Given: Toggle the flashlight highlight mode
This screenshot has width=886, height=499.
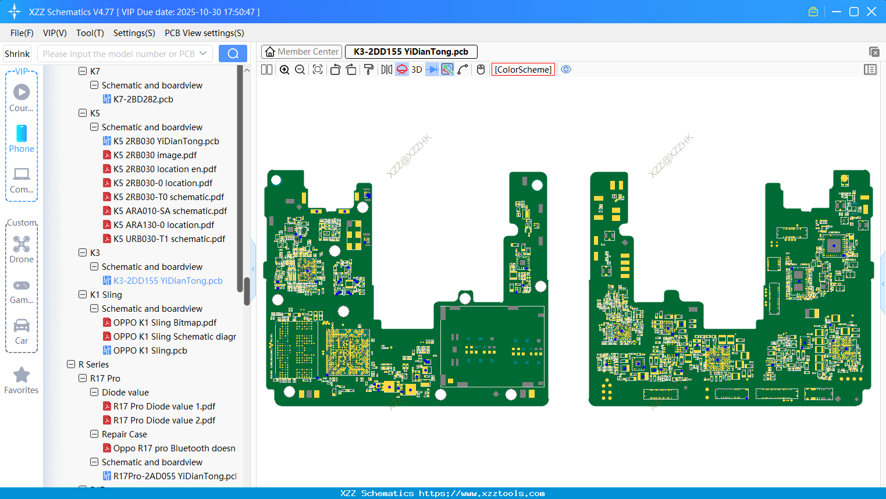Looking at the screenshot, I should coord(401,69).
